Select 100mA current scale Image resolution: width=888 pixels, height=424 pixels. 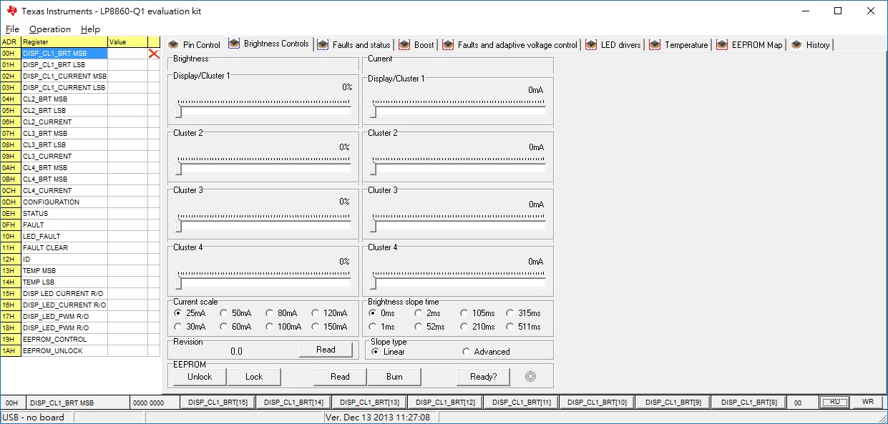(x=284, y=327)
